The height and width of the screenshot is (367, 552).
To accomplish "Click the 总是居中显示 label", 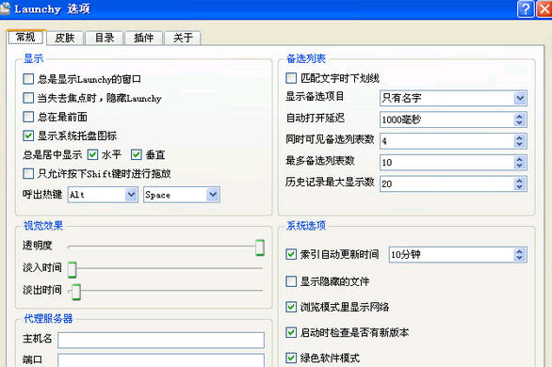I will [52, 154].
